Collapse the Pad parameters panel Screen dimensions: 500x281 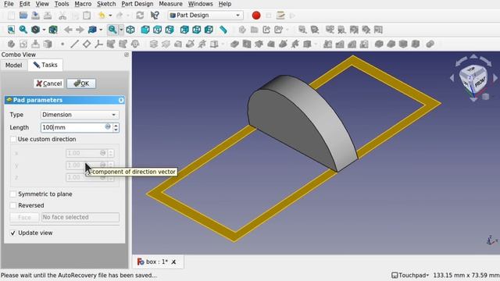121,100
